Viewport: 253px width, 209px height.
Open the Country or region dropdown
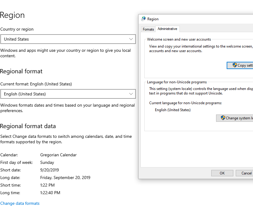click(68, 39)
